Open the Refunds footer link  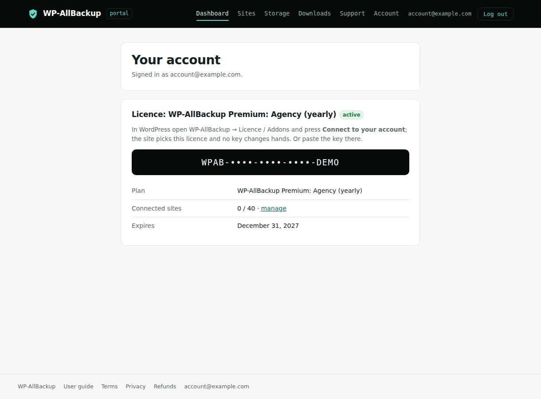(x=165, y=387)
